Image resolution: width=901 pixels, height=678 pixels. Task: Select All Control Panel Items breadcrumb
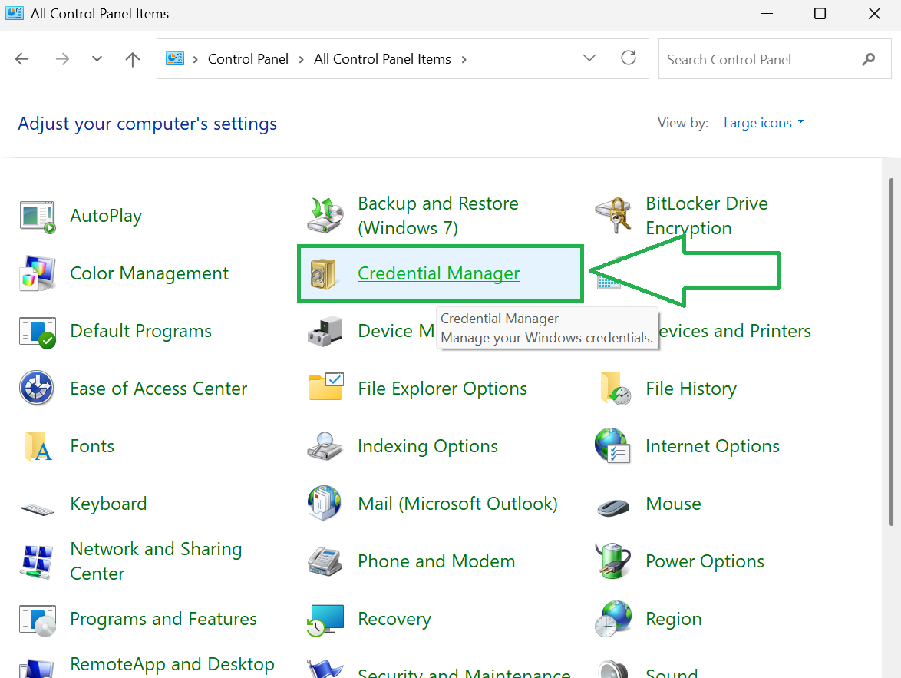[382, 58]
